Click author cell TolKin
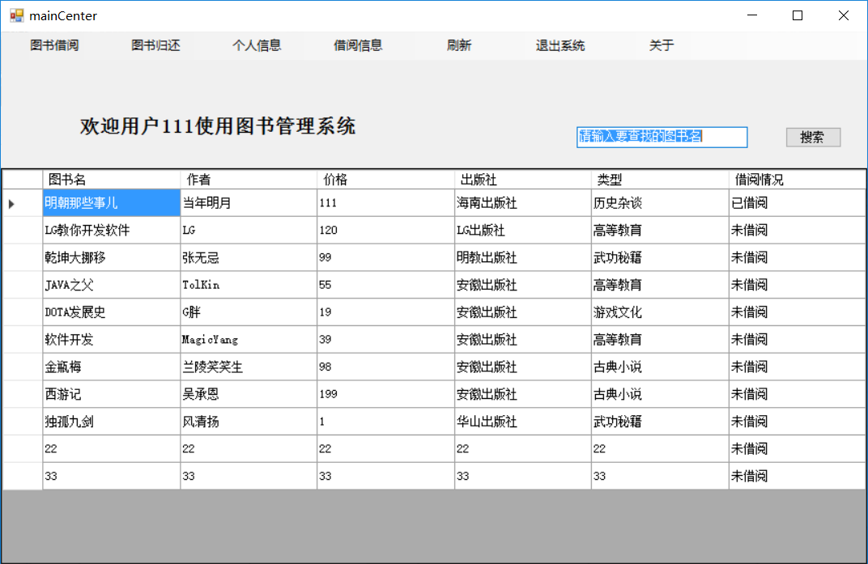The width and height of the screenshot is (868, 564). [249, 285]
